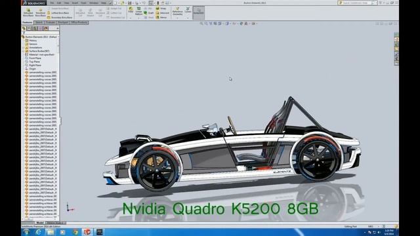This screenshot has height=236, width=420.
Task: Select the Sensors folder in tree
Action: (x=31, y=44)
